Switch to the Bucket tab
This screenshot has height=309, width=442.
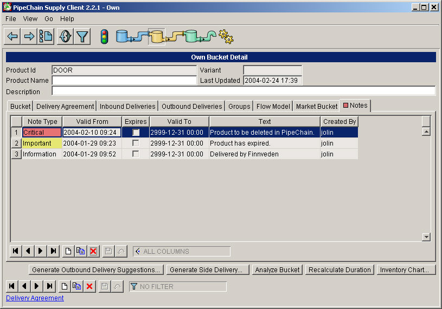click(20, 106)
